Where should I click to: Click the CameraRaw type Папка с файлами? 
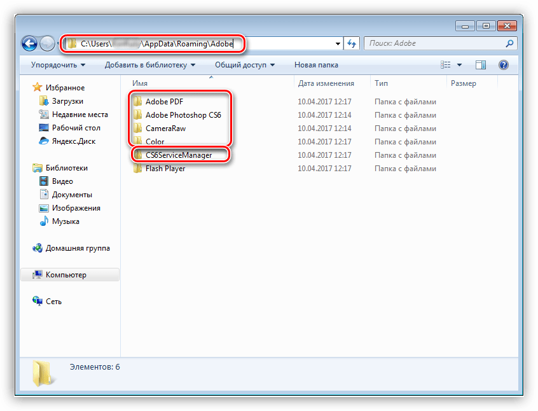(405, 129)
